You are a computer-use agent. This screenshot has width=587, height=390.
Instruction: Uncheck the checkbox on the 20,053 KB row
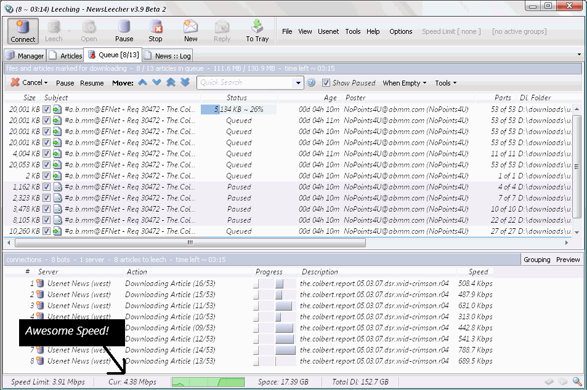pyautogui.click(x=46, y=165)
